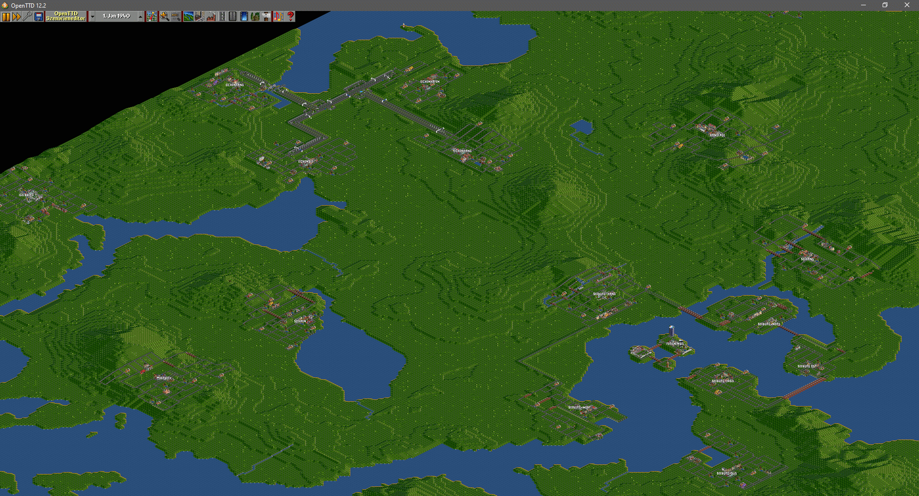The width and height of the screenshot is (919, 496).
Task: Open the red question mark help menu
Action: 291,17
